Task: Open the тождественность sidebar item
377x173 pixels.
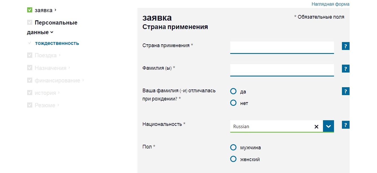Action: pyautogui.click(x=57, y=43)
